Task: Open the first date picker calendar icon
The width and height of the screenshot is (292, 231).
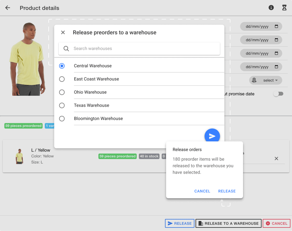Action: click(276, 27)
